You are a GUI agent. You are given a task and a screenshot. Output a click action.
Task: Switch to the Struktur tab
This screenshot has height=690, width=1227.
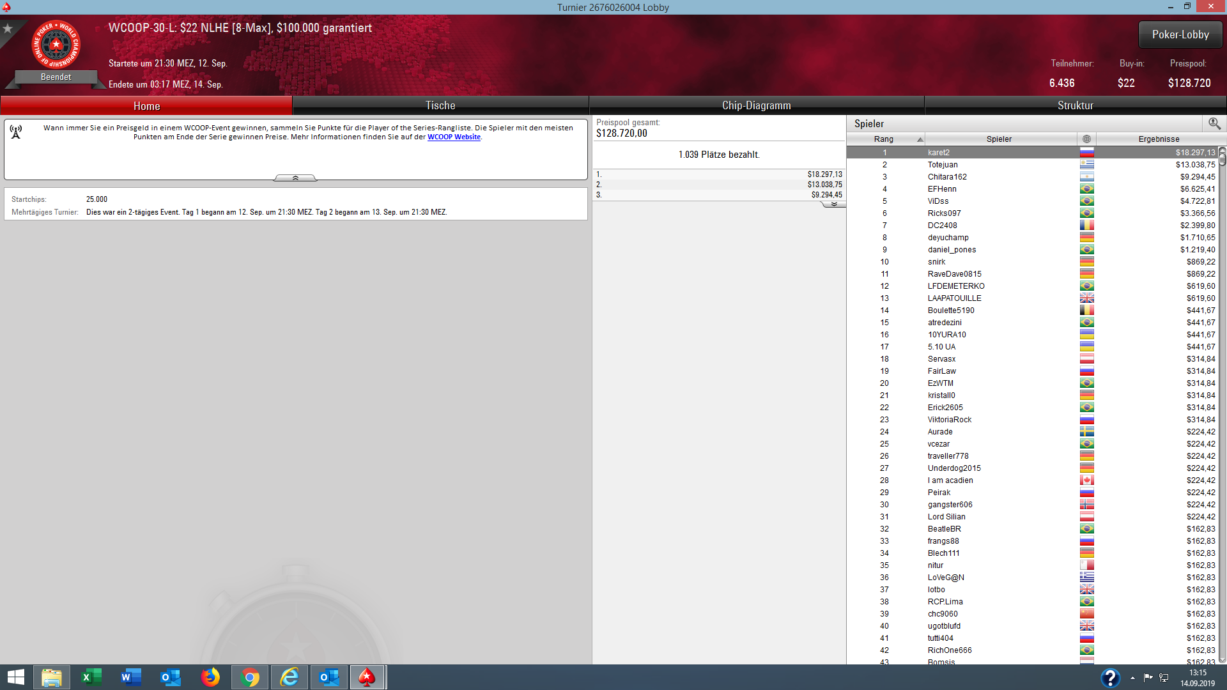tap(1075, 105)
